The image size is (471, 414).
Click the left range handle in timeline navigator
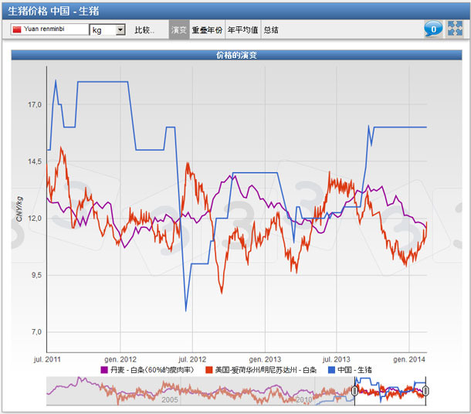[354, 391]
